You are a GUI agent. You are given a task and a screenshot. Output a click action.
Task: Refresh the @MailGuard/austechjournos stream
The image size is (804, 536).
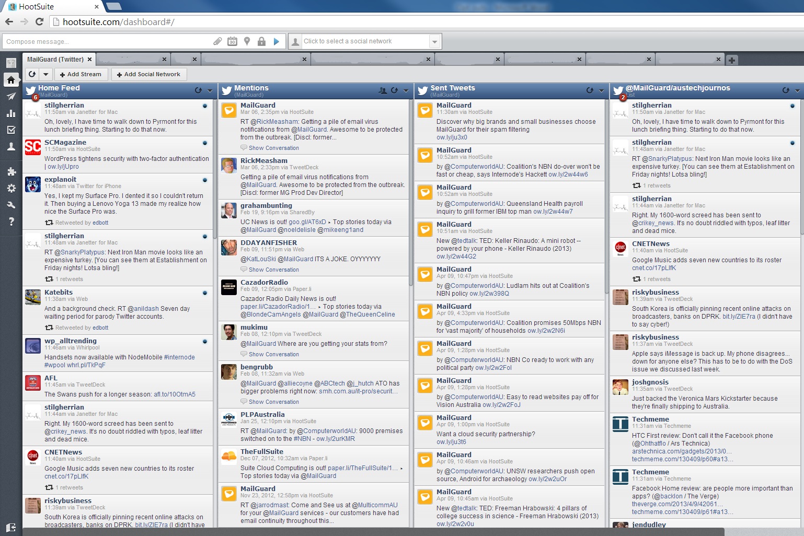click(786, 90)
